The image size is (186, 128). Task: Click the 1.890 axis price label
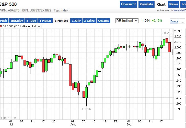coord(178,109)
